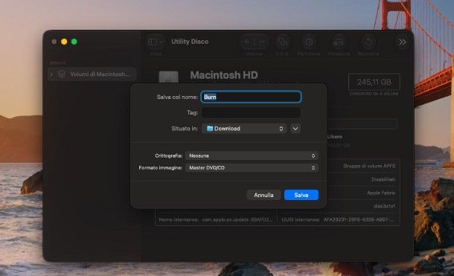The image size is (454, 276).
Task: Click the Apple Fabric connection value
Action: pyautogui.click(x=381, y=193)
